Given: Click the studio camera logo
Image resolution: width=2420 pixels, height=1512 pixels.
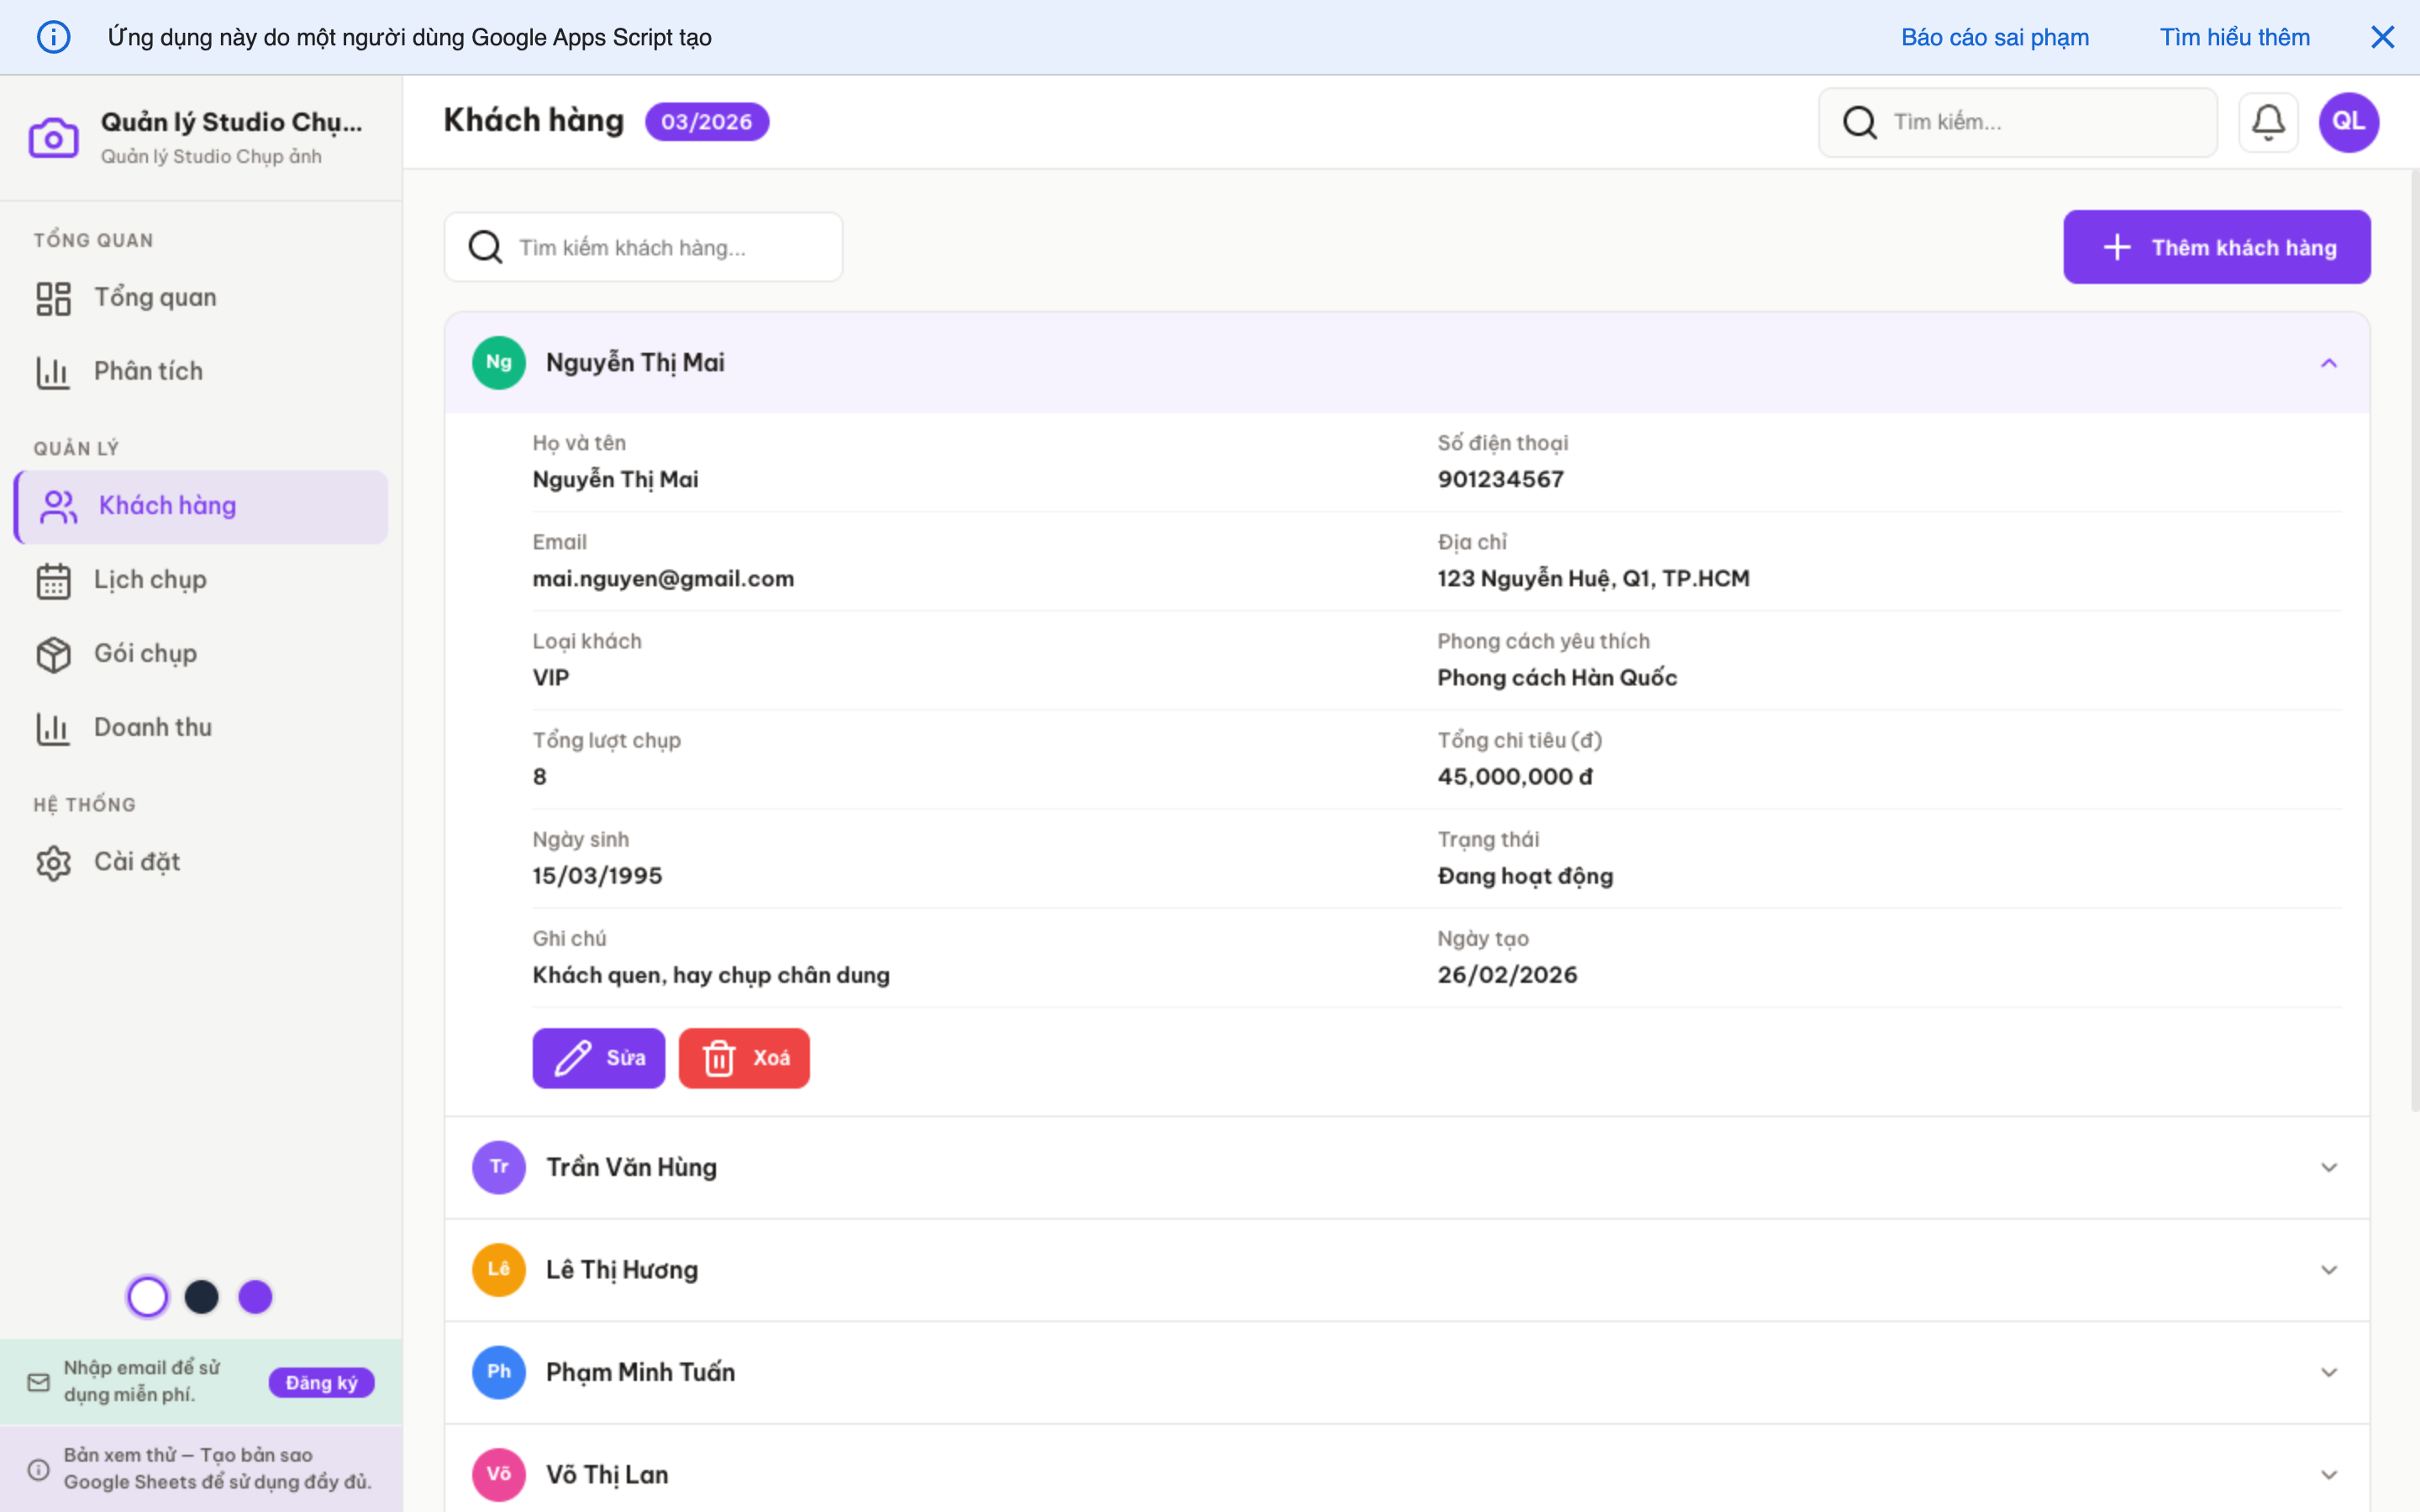Looking at the screenshot, I should 54,136.
